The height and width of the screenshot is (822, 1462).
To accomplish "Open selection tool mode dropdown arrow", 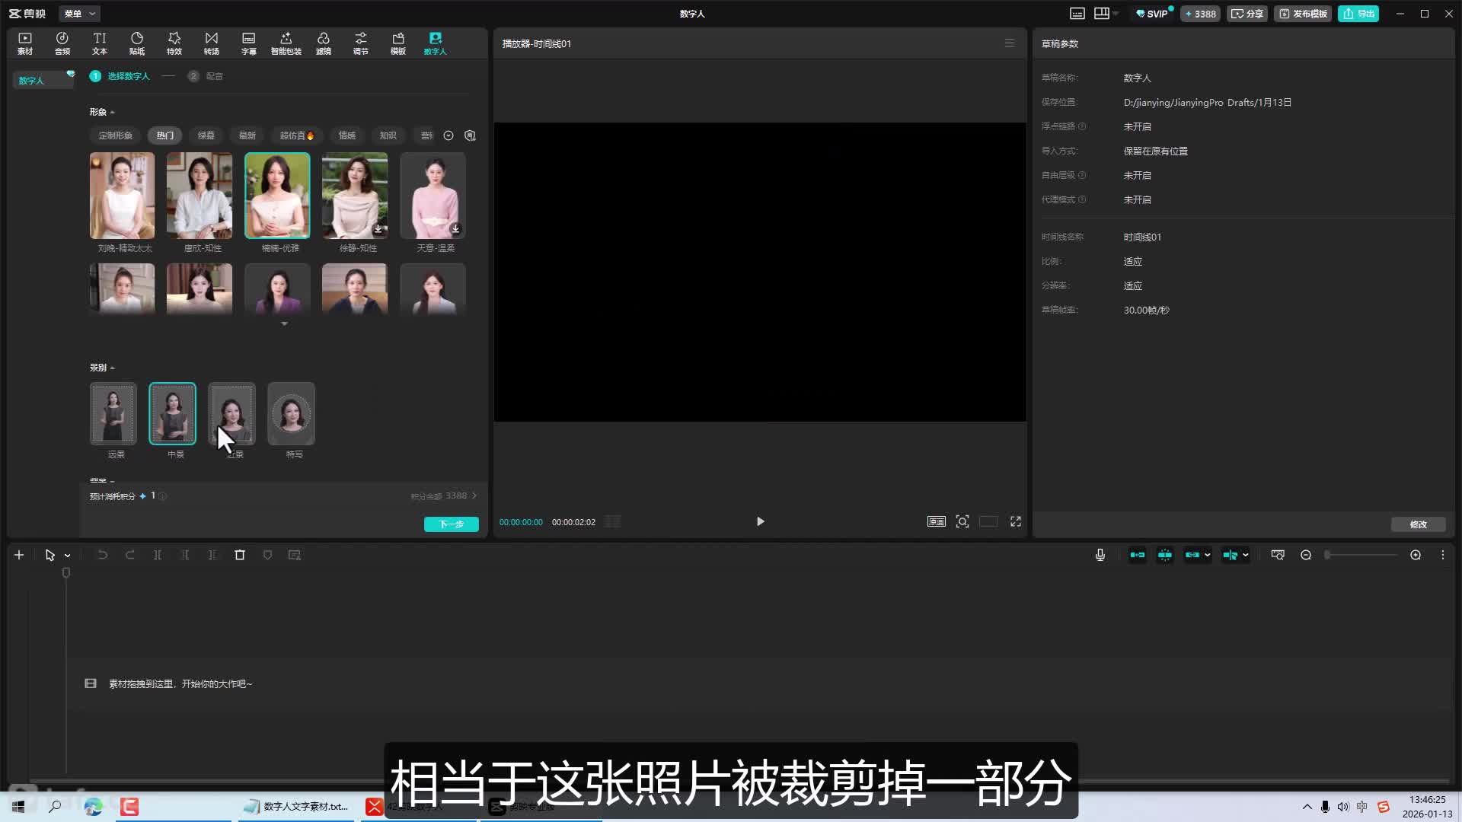I will click(68, 556).
